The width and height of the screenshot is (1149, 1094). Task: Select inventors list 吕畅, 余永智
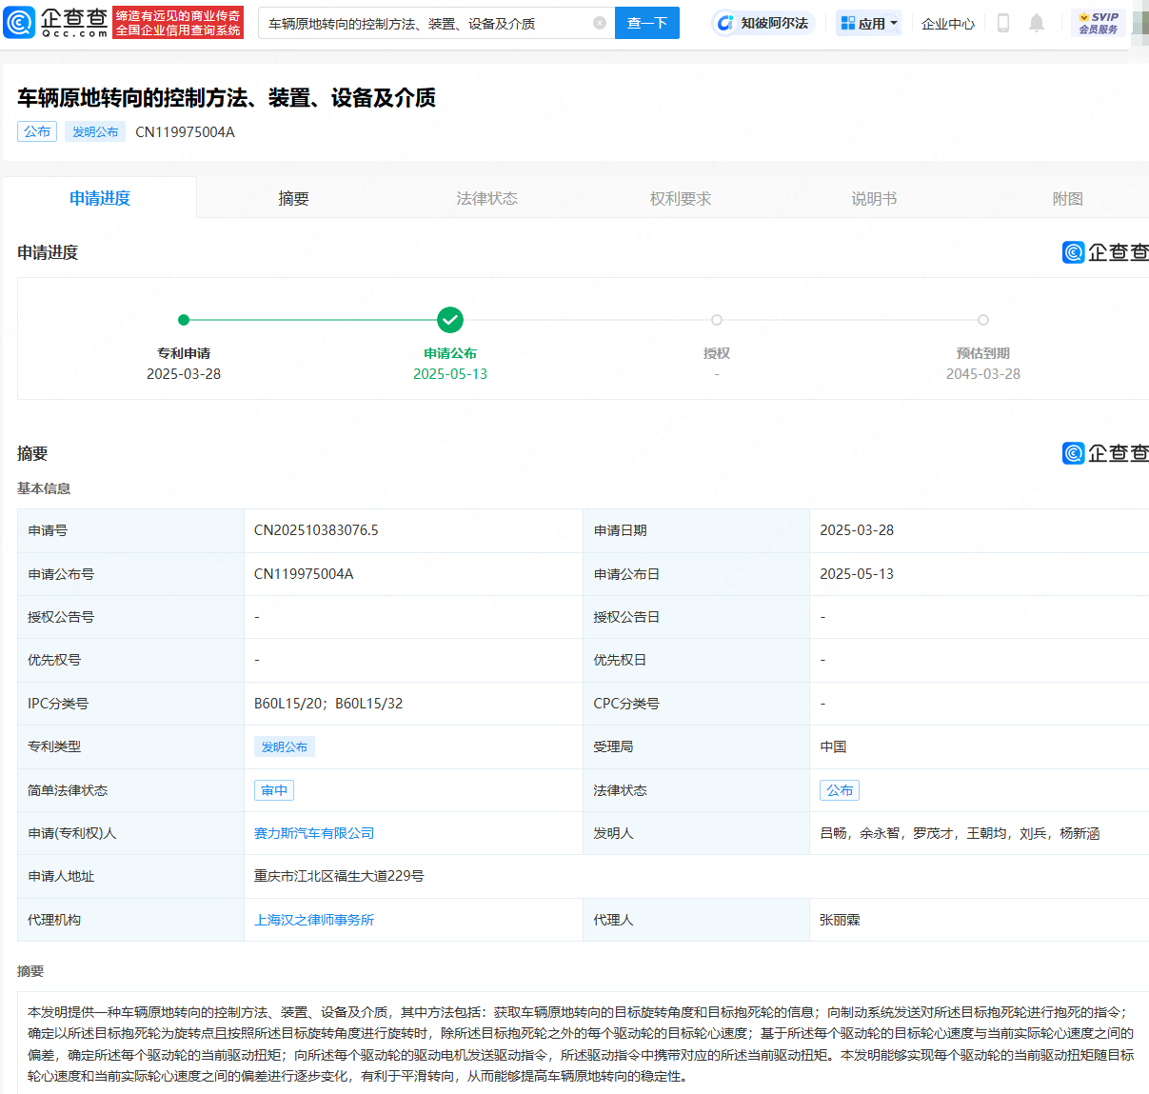[960, 833]
